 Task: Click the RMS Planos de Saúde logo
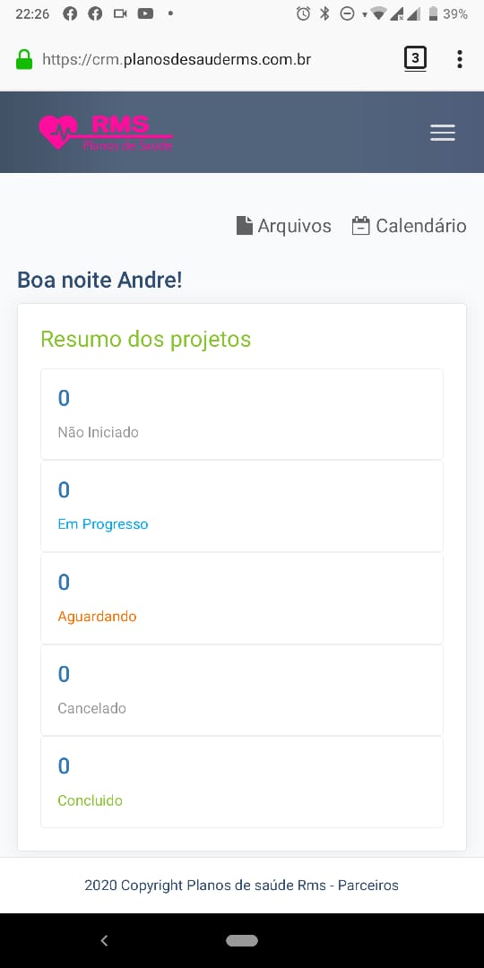(106, 133)
